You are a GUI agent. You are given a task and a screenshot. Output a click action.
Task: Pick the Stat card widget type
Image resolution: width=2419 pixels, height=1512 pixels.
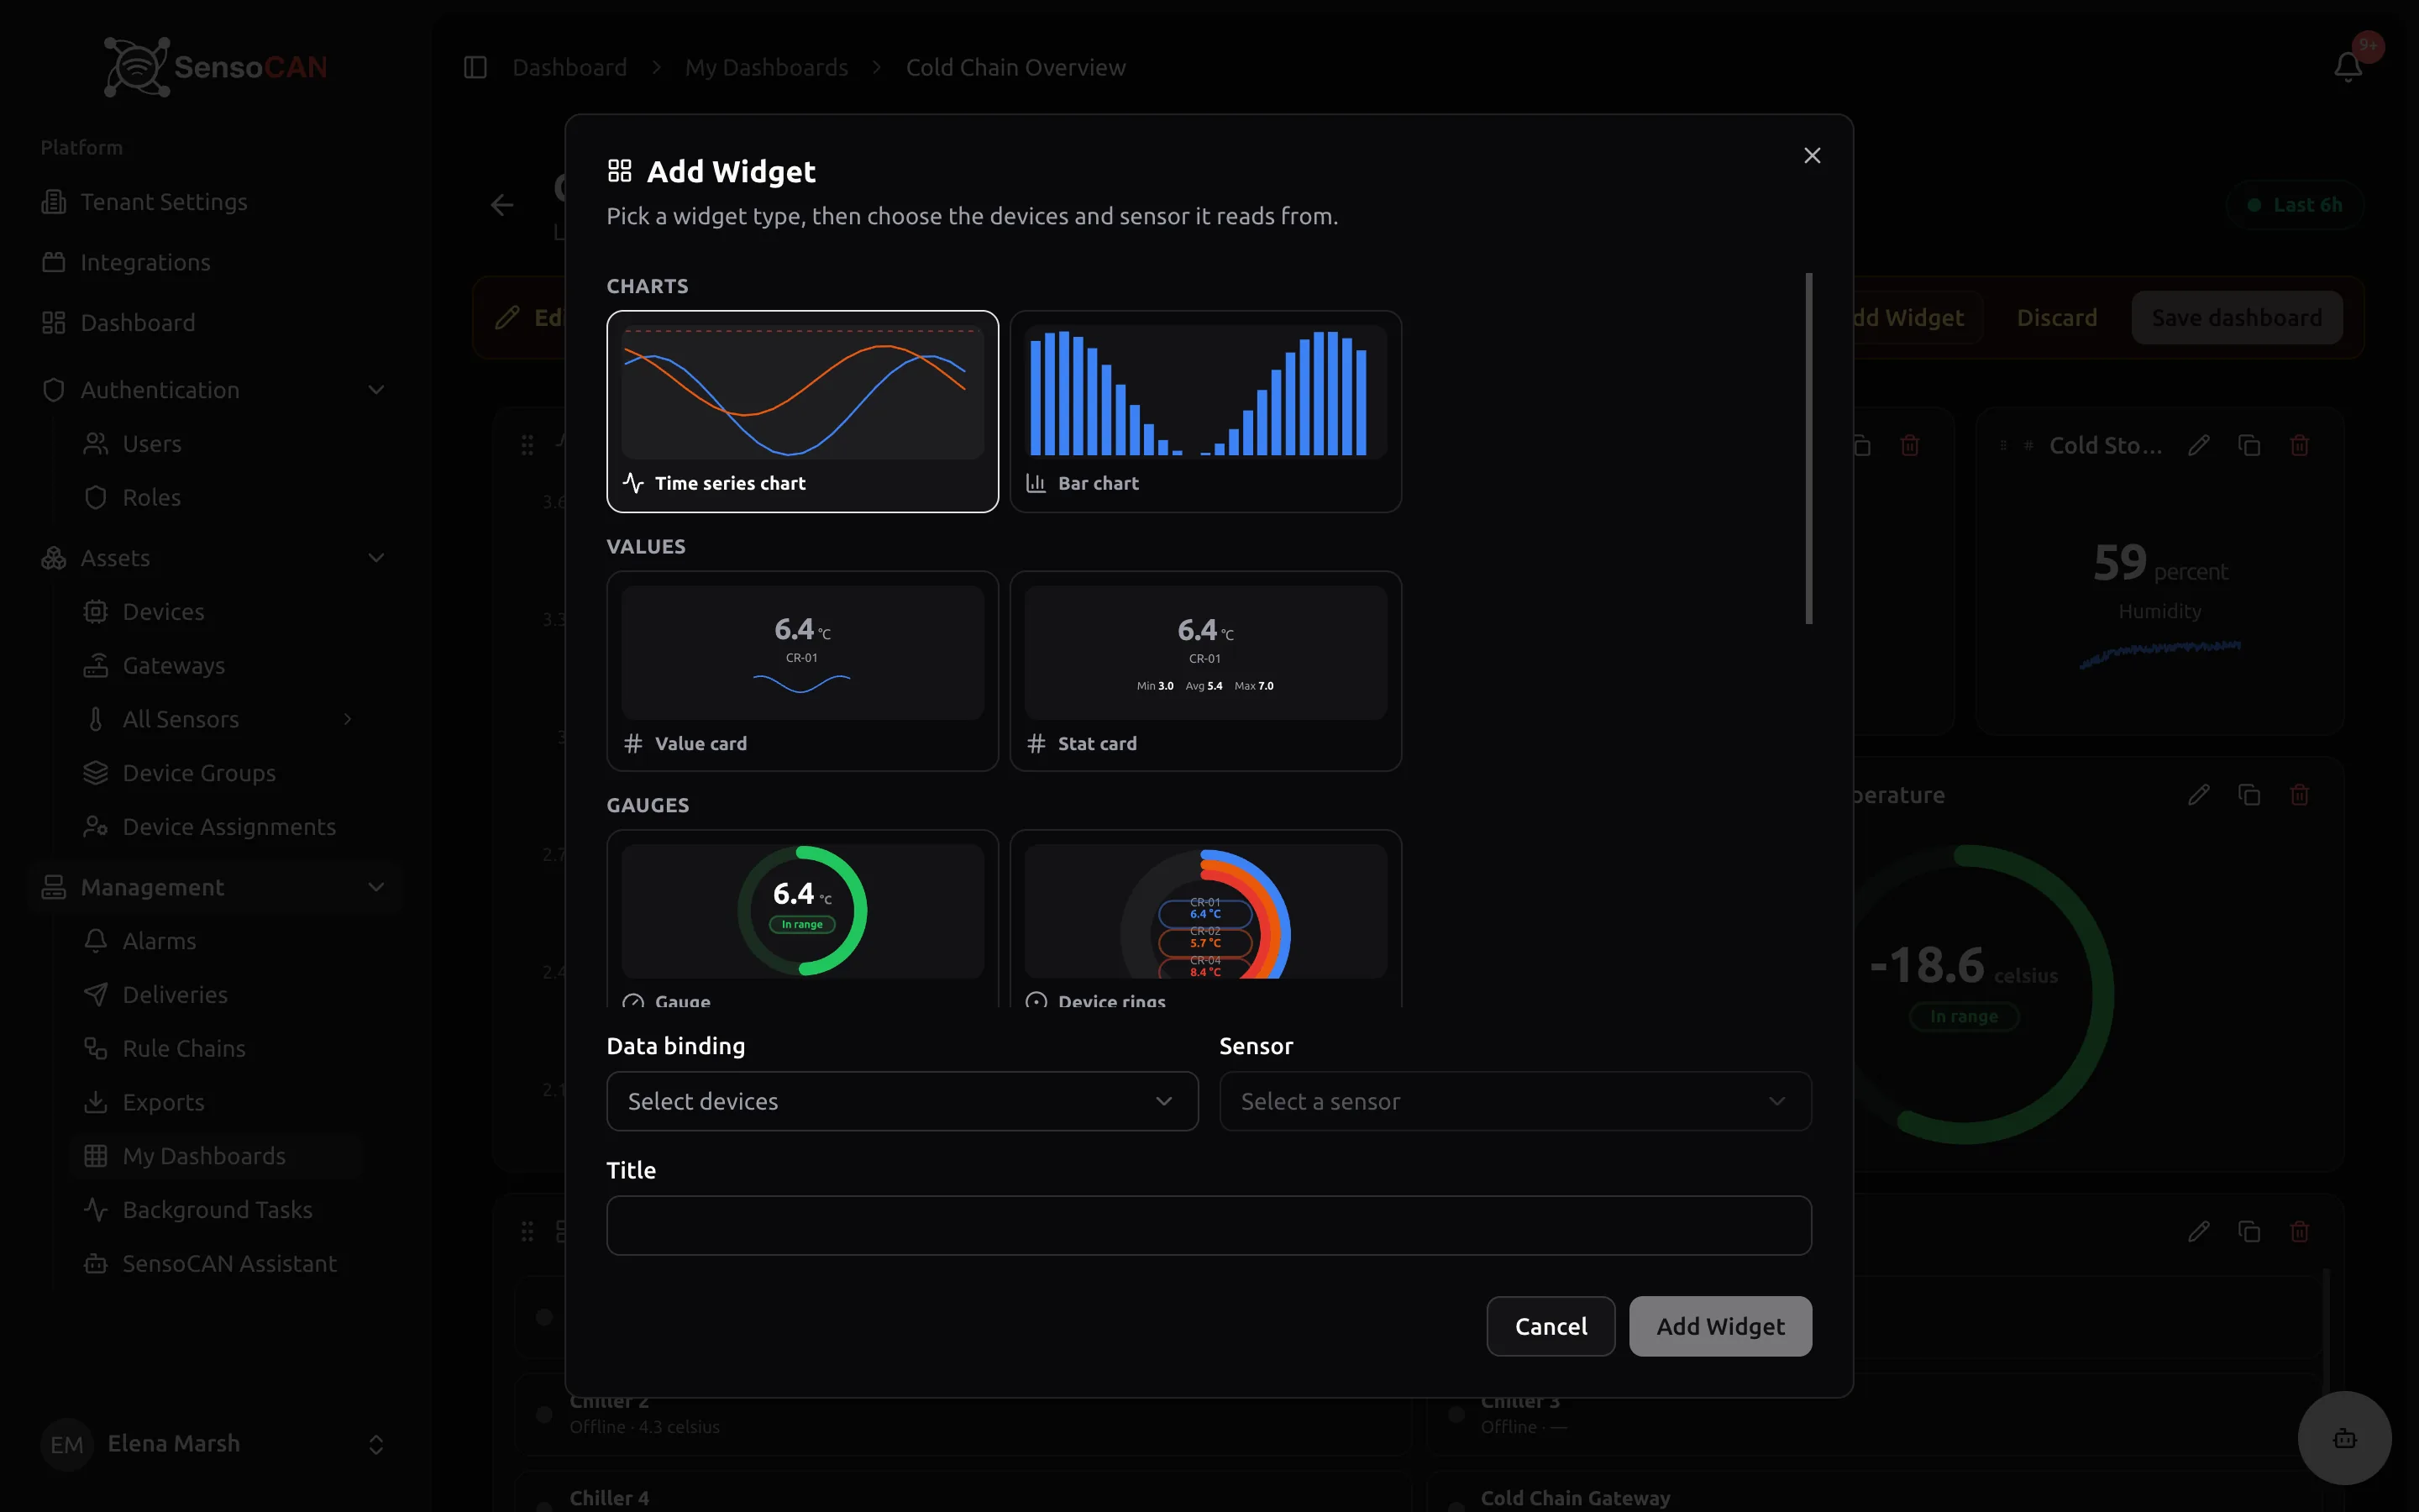(x=1205, y=671)
